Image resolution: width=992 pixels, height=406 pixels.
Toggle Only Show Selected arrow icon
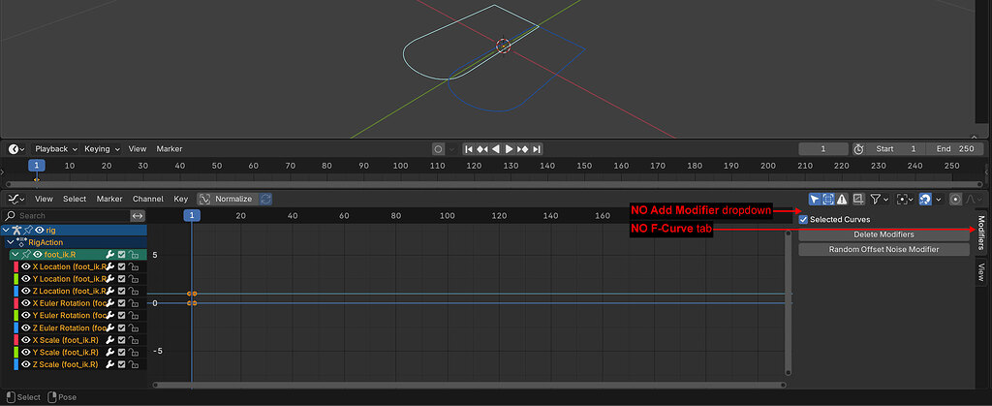pyautogui.click(x=815, y=199)
